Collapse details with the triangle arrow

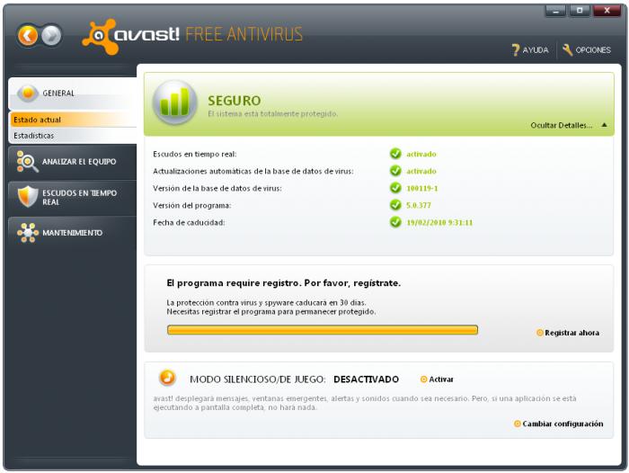pyautogui.click(x=604, y=125)
